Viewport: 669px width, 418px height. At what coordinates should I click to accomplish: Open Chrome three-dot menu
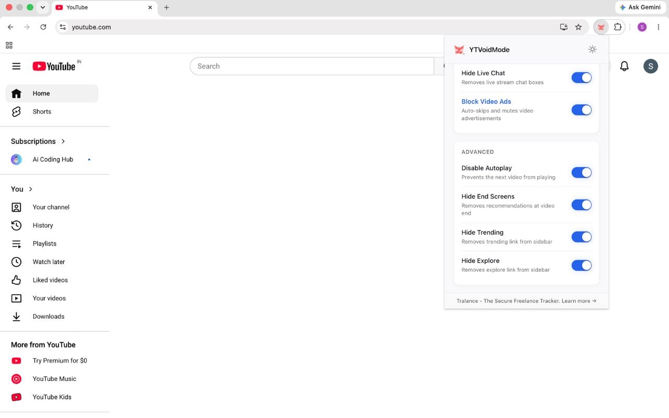659,27
